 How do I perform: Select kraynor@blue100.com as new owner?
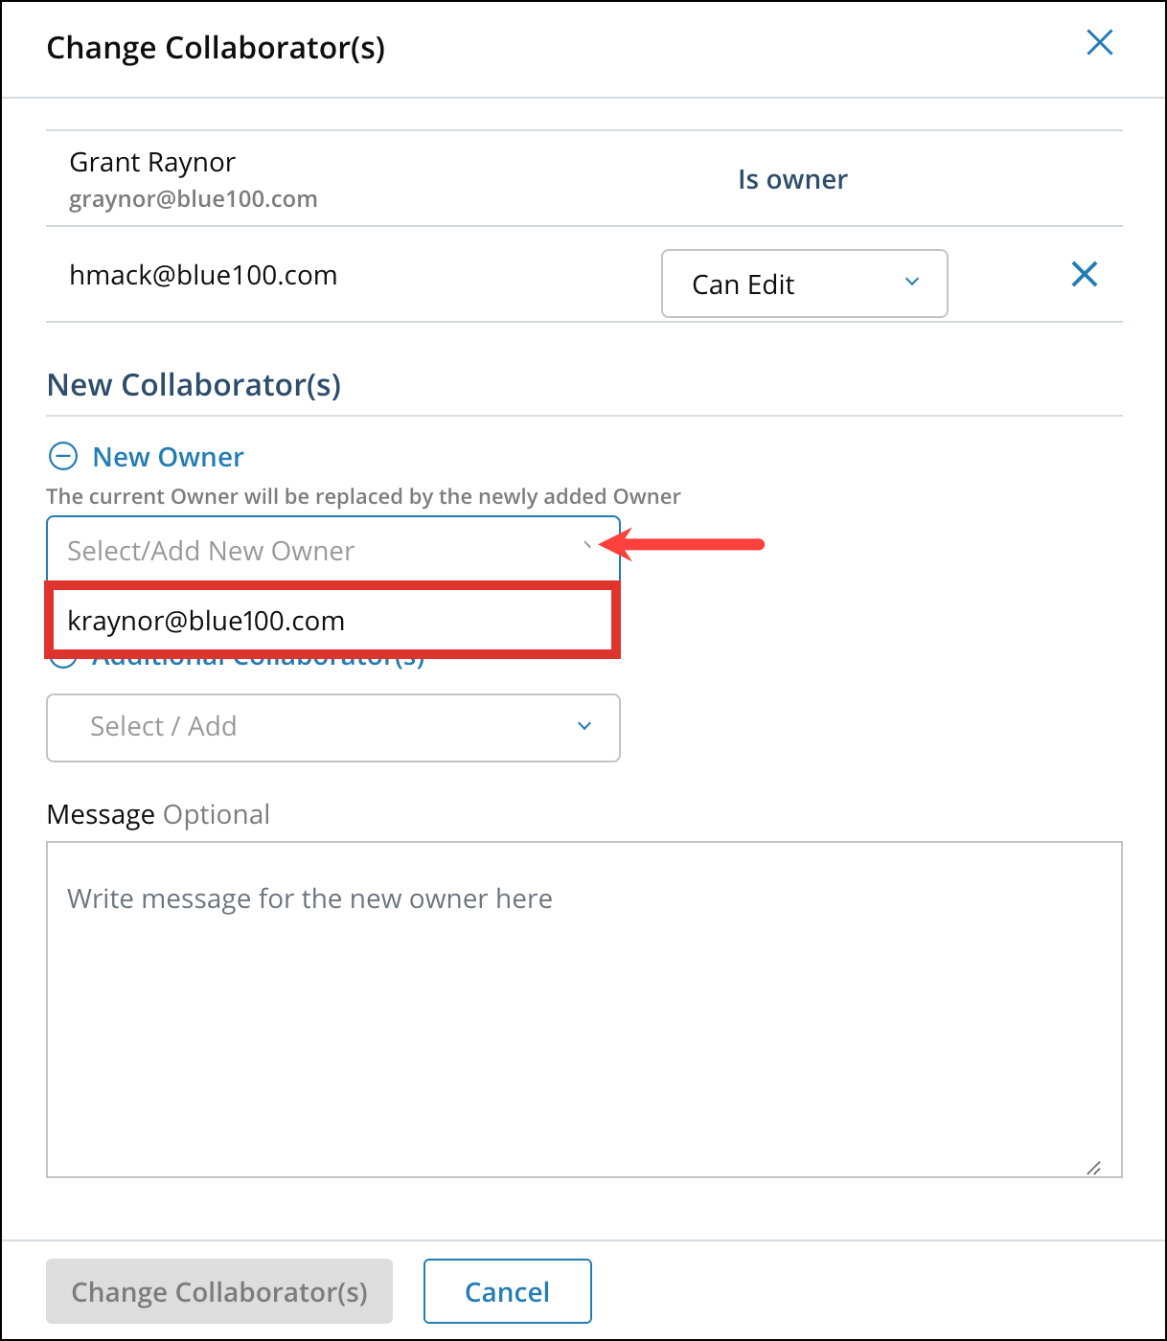[x=331, y=620]
